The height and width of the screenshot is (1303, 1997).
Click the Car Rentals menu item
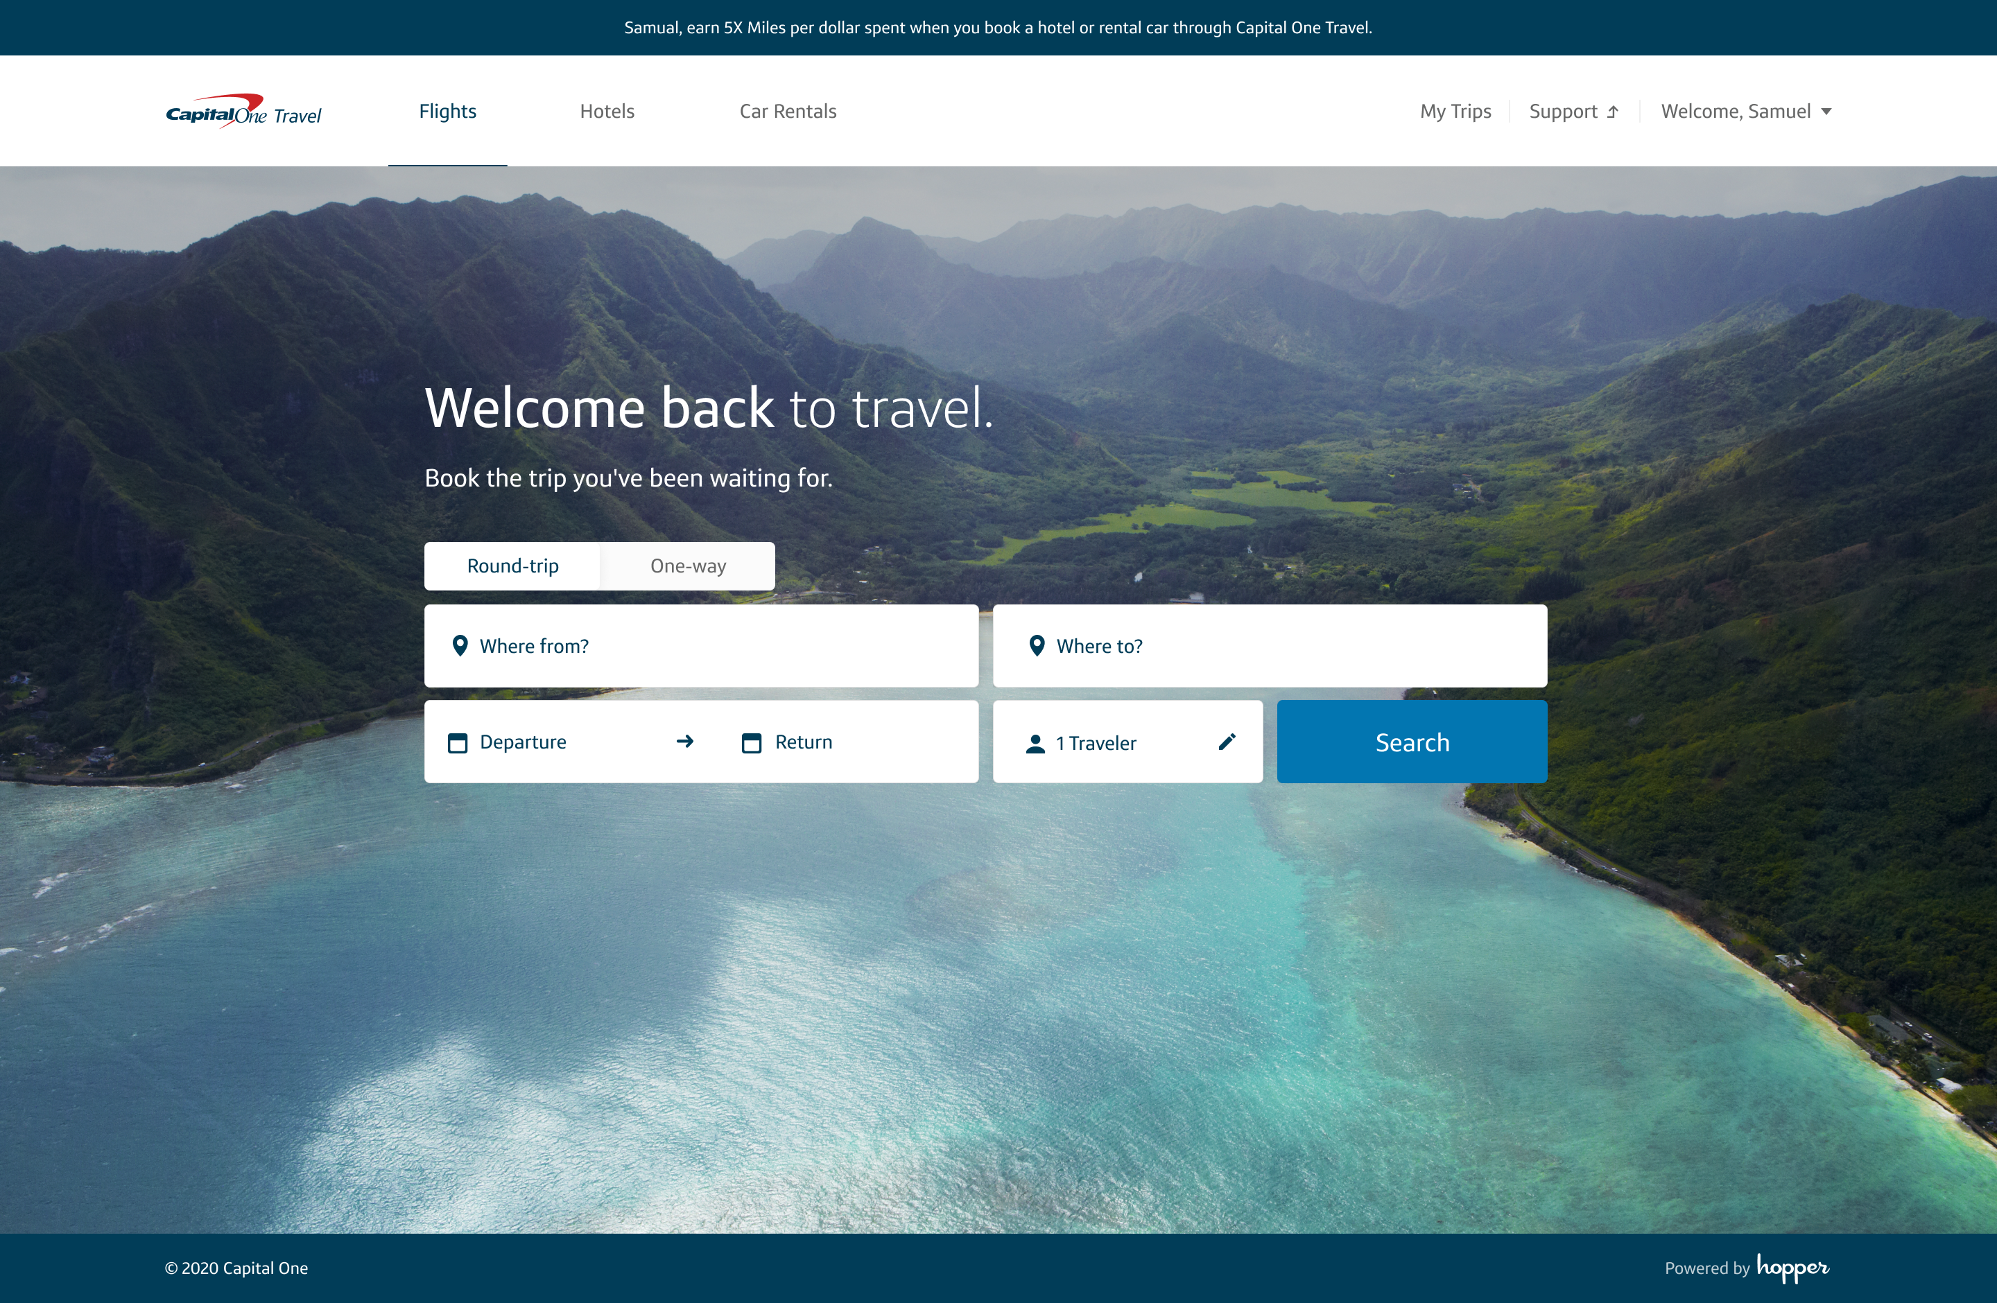point(789,109)
